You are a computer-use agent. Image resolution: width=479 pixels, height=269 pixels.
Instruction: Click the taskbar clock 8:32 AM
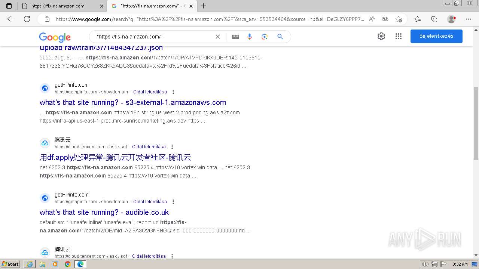(460, 264)
